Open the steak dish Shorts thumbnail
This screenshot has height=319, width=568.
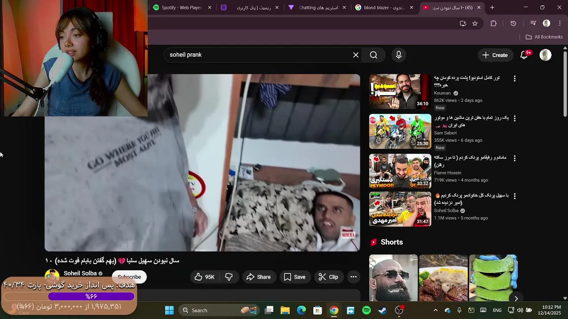443,278
